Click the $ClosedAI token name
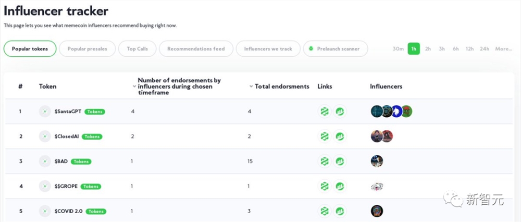 pyautogui.click(x=67, y=137)
